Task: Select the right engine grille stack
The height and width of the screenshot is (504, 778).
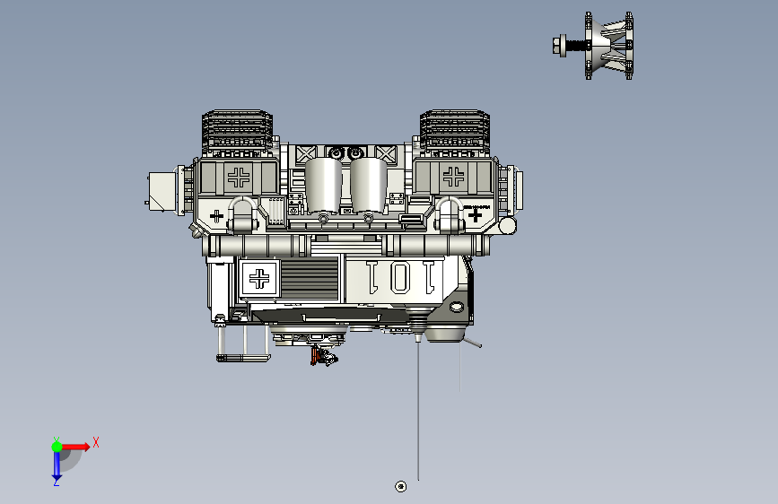Action: click(x=454, y=133)
